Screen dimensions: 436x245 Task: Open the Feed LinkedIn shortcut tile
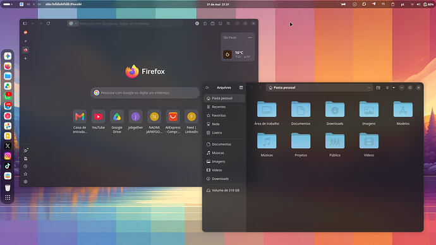tap(191, 122)
